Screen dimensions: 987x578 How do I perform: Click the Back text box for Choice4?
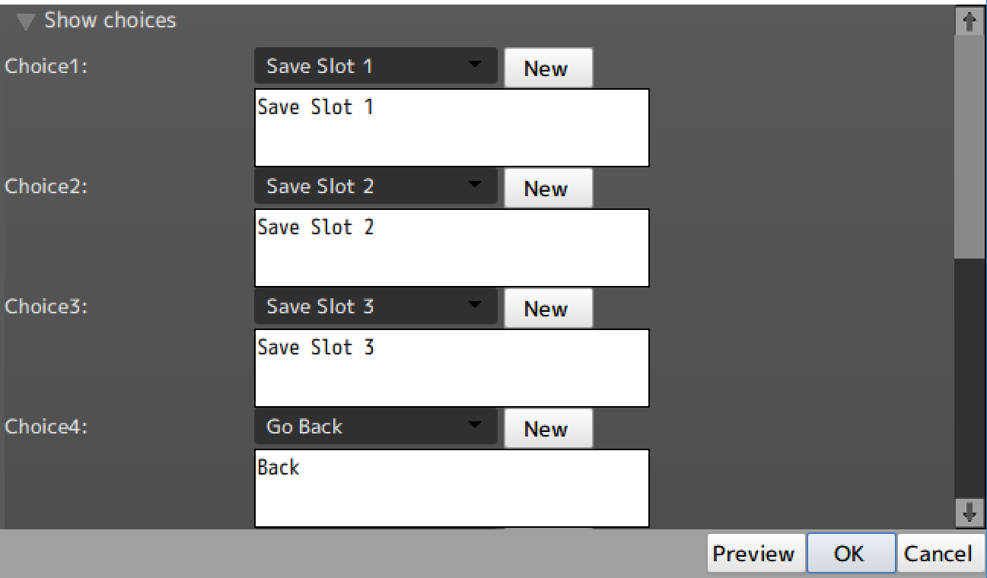451,488
